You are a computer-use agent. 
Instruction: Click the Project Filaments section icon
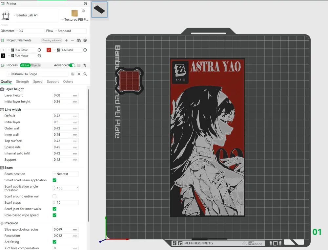[x=3, y=40]
